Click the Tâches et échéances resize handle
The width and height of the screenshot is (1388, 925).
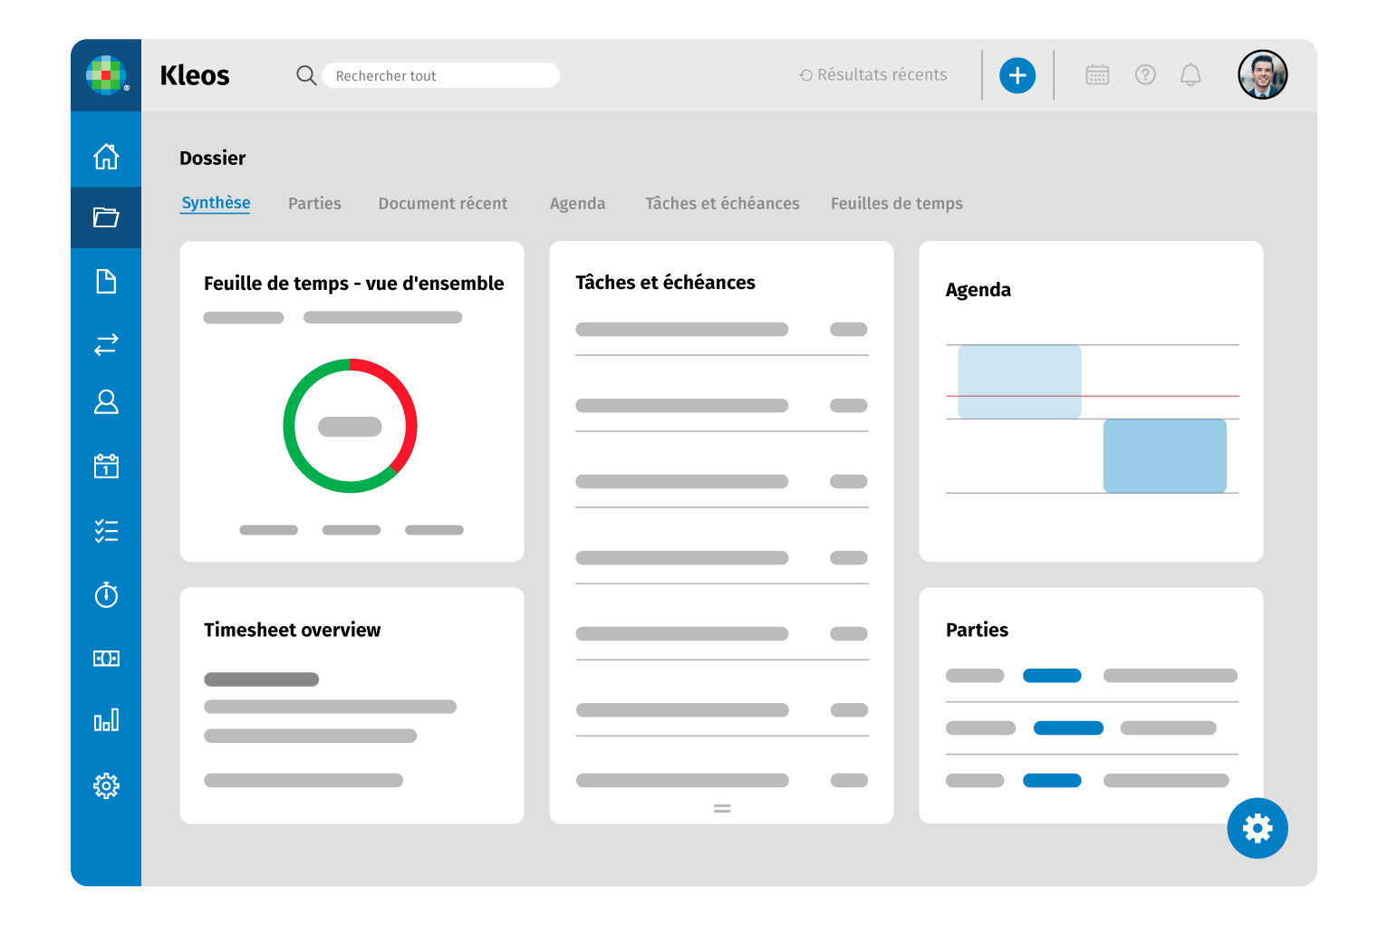722,808
